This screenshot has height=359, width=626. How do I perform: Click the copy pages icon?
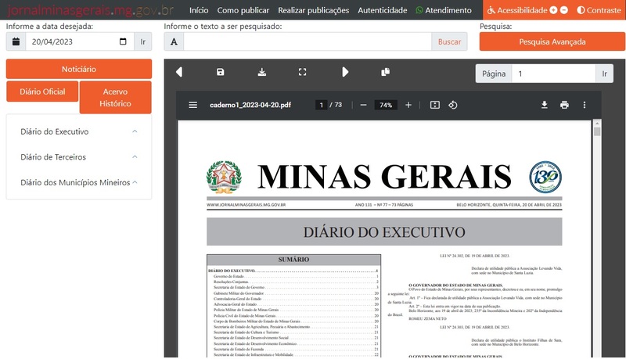[385, 72]
